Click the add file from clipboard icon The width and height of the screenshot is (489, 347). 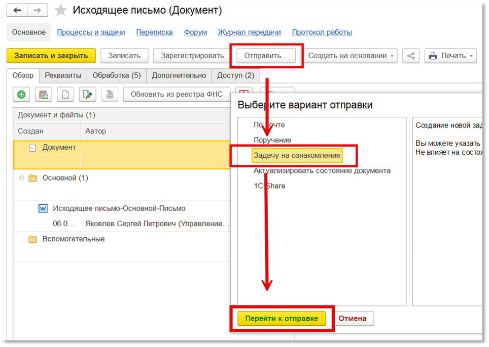[x=43, y=95]
